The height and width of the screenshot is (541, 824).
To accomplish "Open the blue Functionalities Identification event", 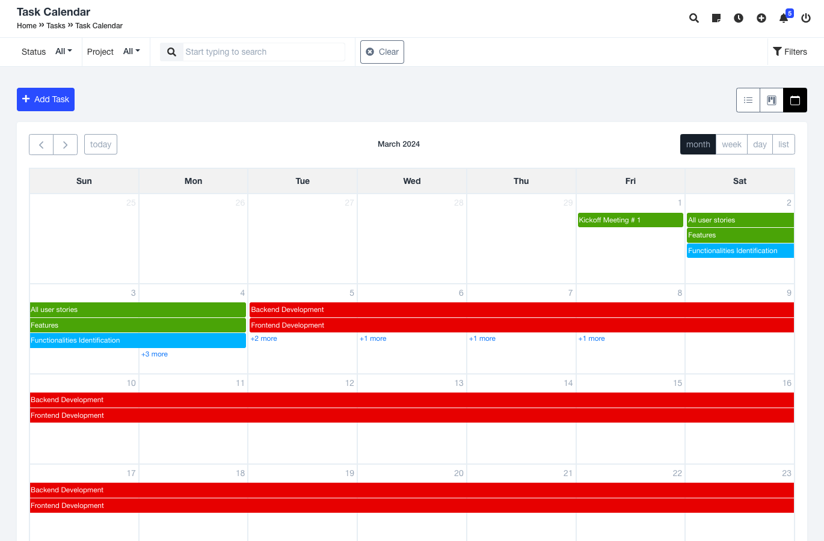I will pos(740,251).
